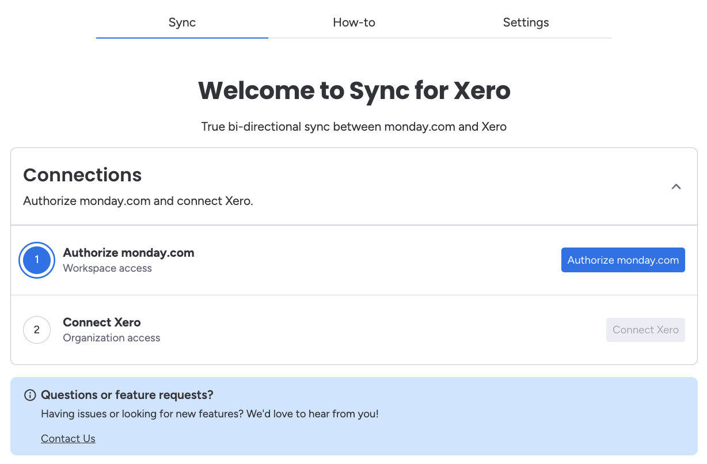Viewport: 707px width, 464px height.
Task: Click the greyed-out Connect Xero button
Action: click(645, 330)
